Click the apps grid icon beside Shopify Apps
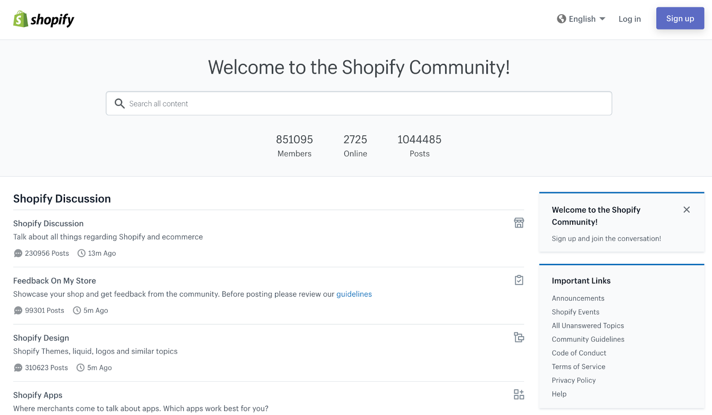Screen dimensions: 712x415 [519, 394]
